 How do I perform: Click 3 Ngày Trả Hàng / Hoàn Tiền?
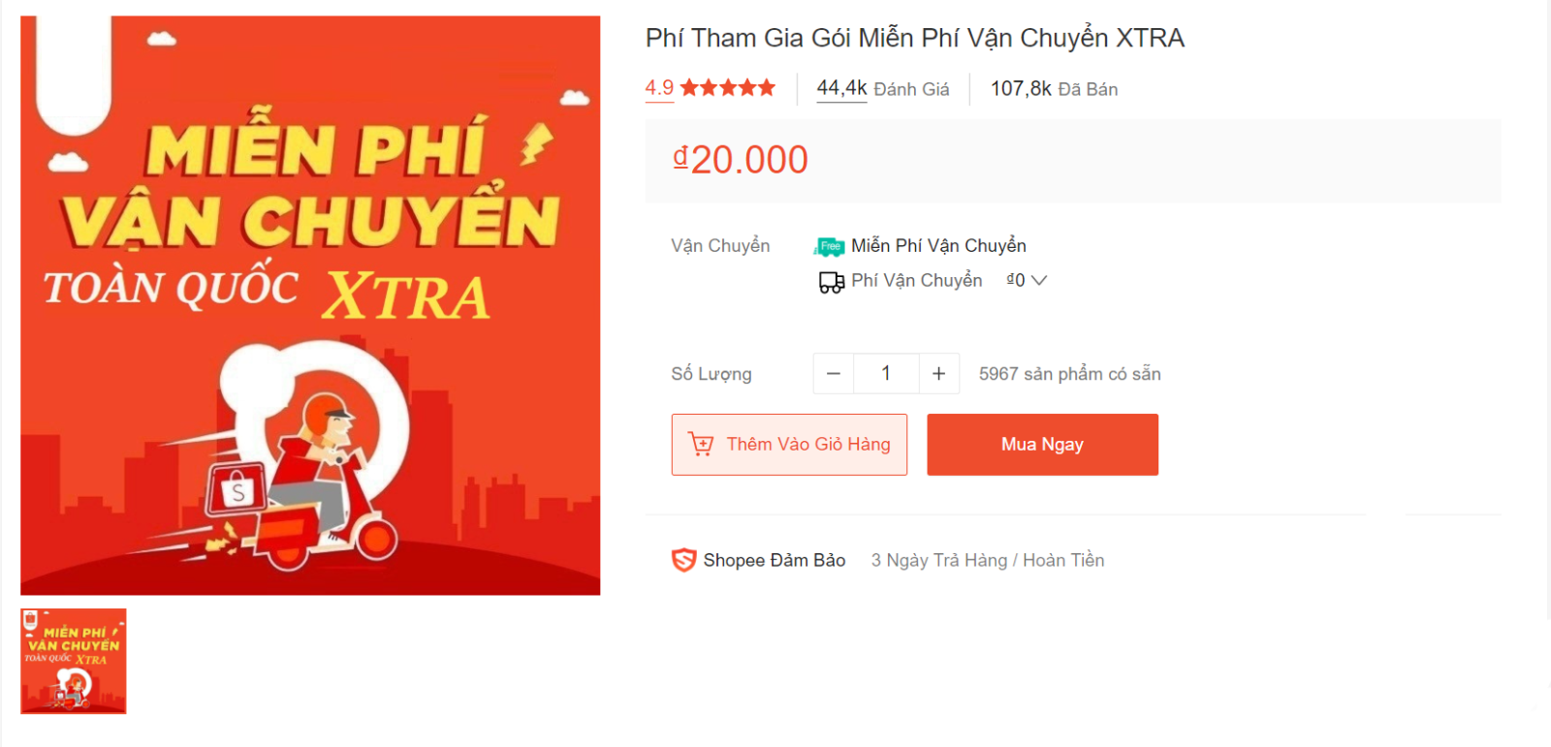988,560
